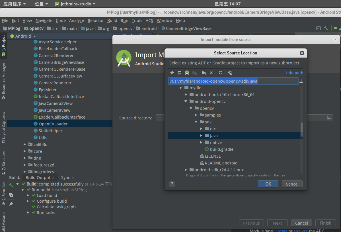Create a new folder using the toolbar icon
341x232 pixels.
pos(204,73)
